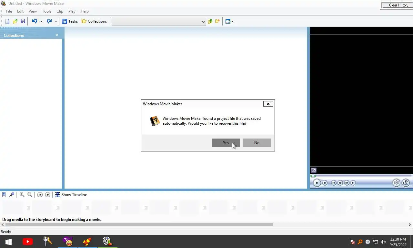The image size is (413, 248).
Task: Step to next frame in monitor
Action: click(347, 183)
